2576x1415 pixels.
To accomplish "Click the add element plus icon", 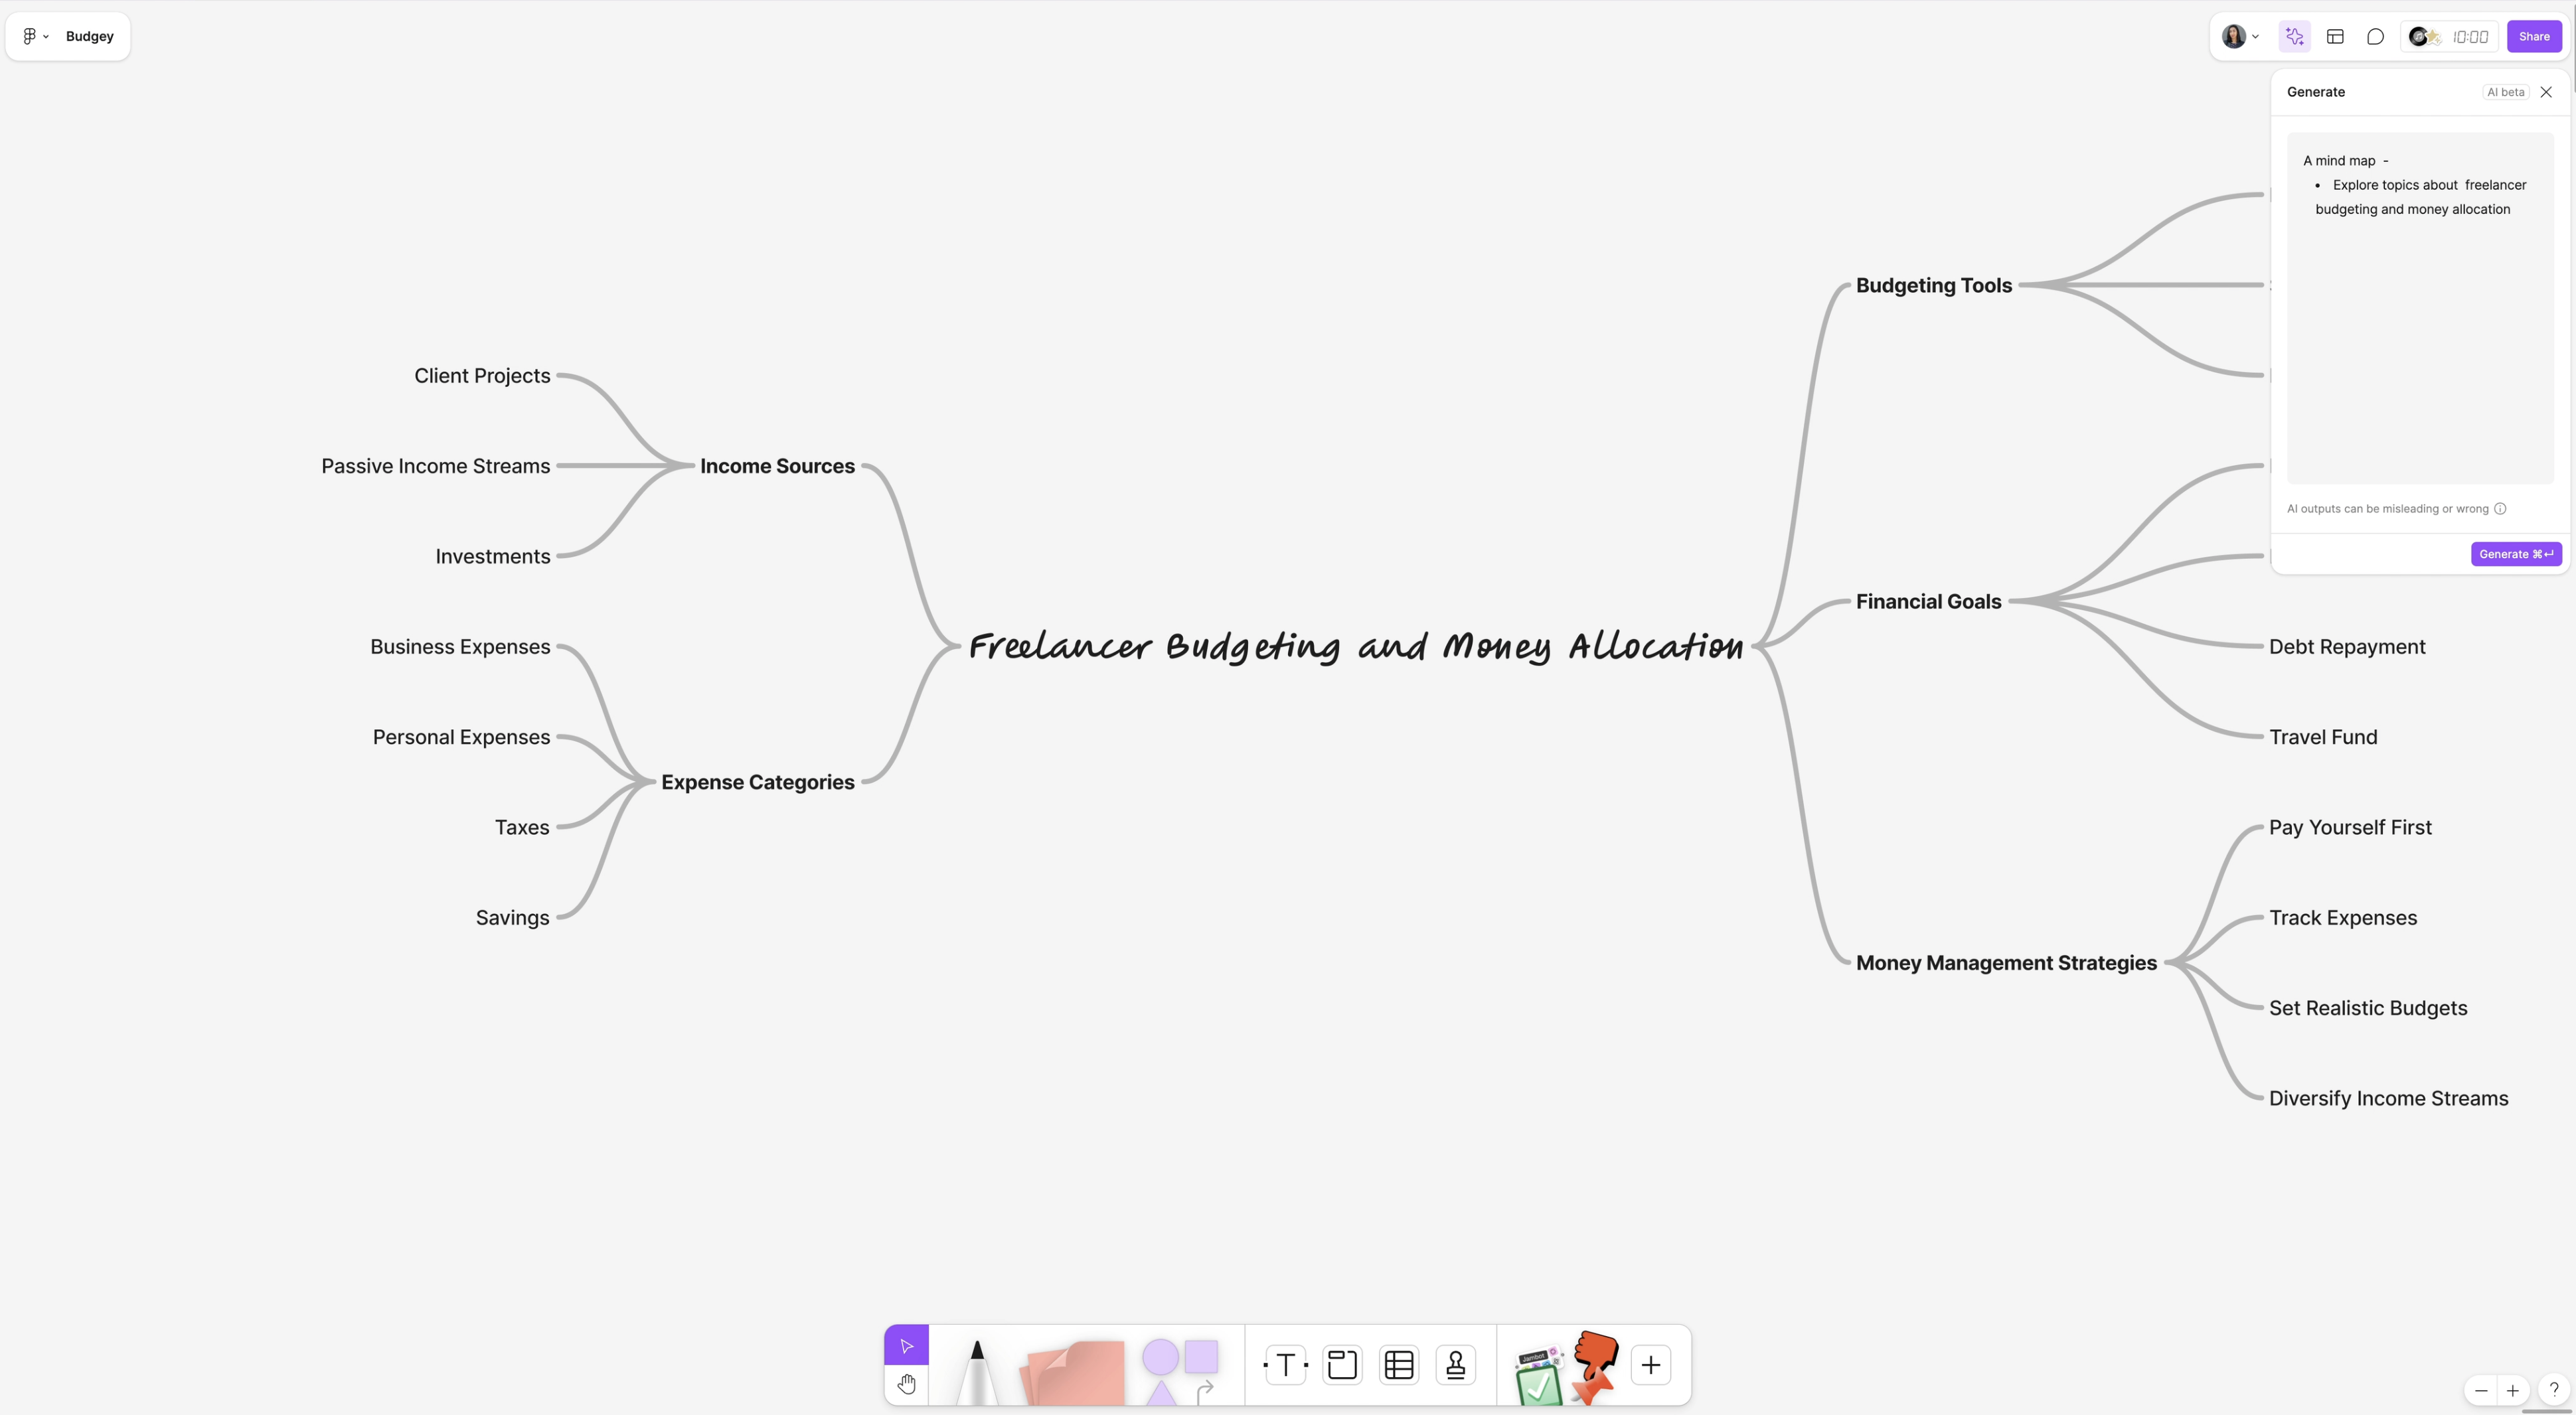I will pos(1650,1365).
